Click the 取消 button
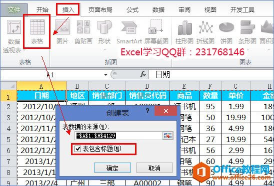274x186 pixels. pyautogui.click(x=154, y=168)
